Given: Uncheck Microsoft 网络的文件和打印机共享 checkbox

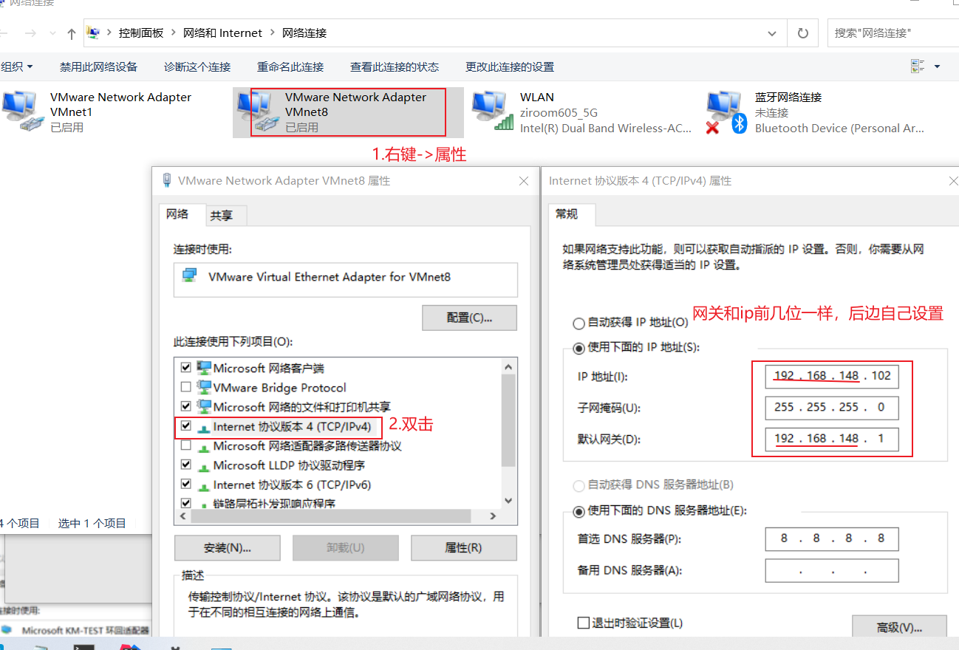Looking at the screenshot, I should point(185,406).
